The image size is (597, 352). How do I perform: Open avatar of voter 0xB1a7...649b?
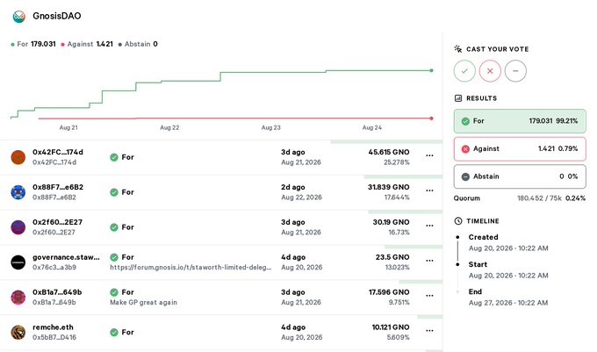pos(18,298)
